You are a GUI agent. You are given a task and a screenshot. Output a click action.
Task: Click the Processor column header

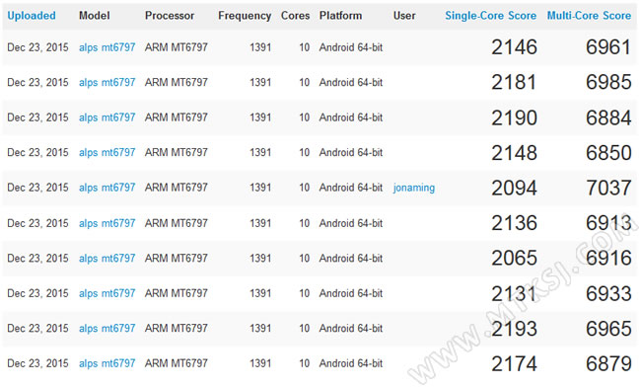(170, 16)
